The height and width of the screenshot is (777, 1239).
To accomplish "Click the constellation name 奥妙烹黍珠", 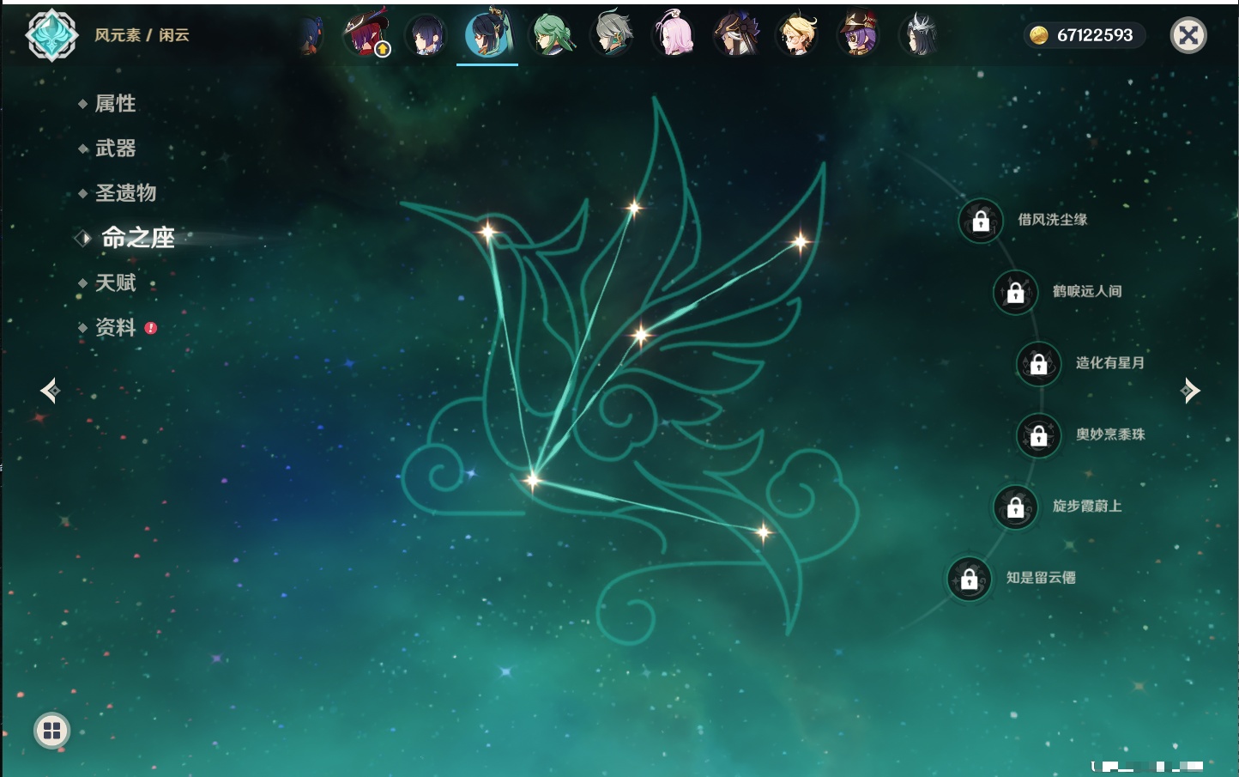I will click(1110, 434).
